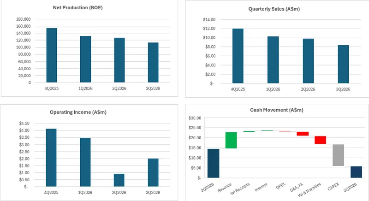Click the 3Q2026 label under Quarterly Sales
Viewport: 369px width, 201px height.
point(343,89)
